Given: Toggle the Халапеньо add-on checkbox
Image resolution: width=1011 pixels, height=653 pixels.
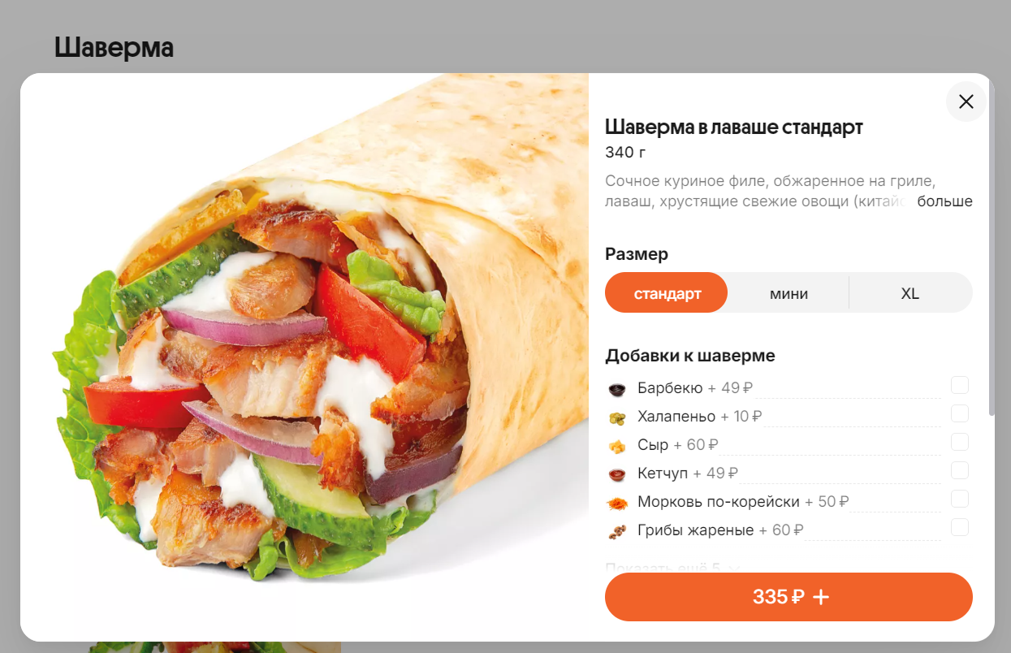Looking at the screenshot, I should click(960, 413).
